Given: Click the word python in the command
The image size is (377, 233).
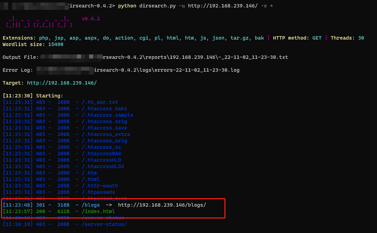Looking at the screenshot, I should click(x=127, y=6).
